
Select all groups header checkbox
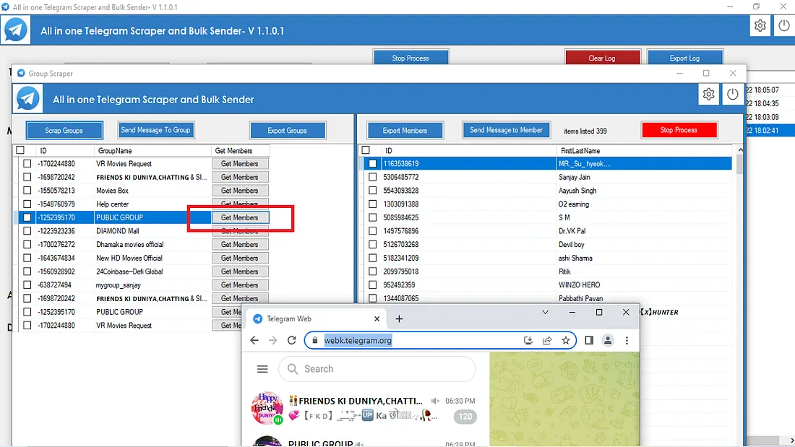pyautogui.click(x=20, y=150)
